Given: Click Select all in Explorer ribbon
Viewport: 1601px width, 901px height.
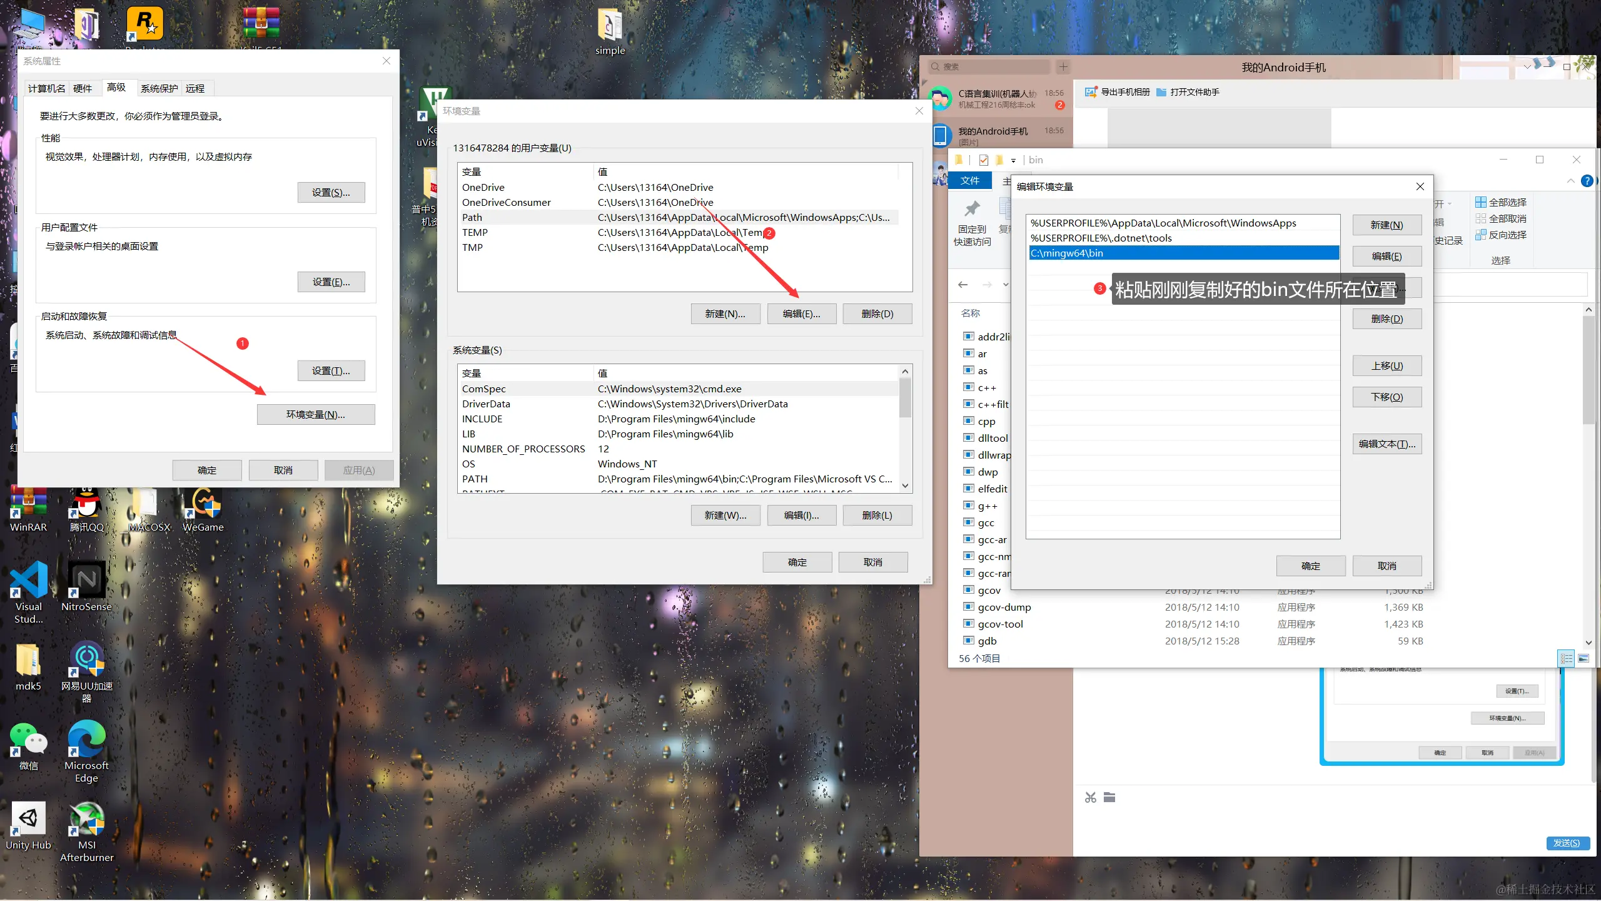Looking at the screenshot, I should pos(1500,202).
